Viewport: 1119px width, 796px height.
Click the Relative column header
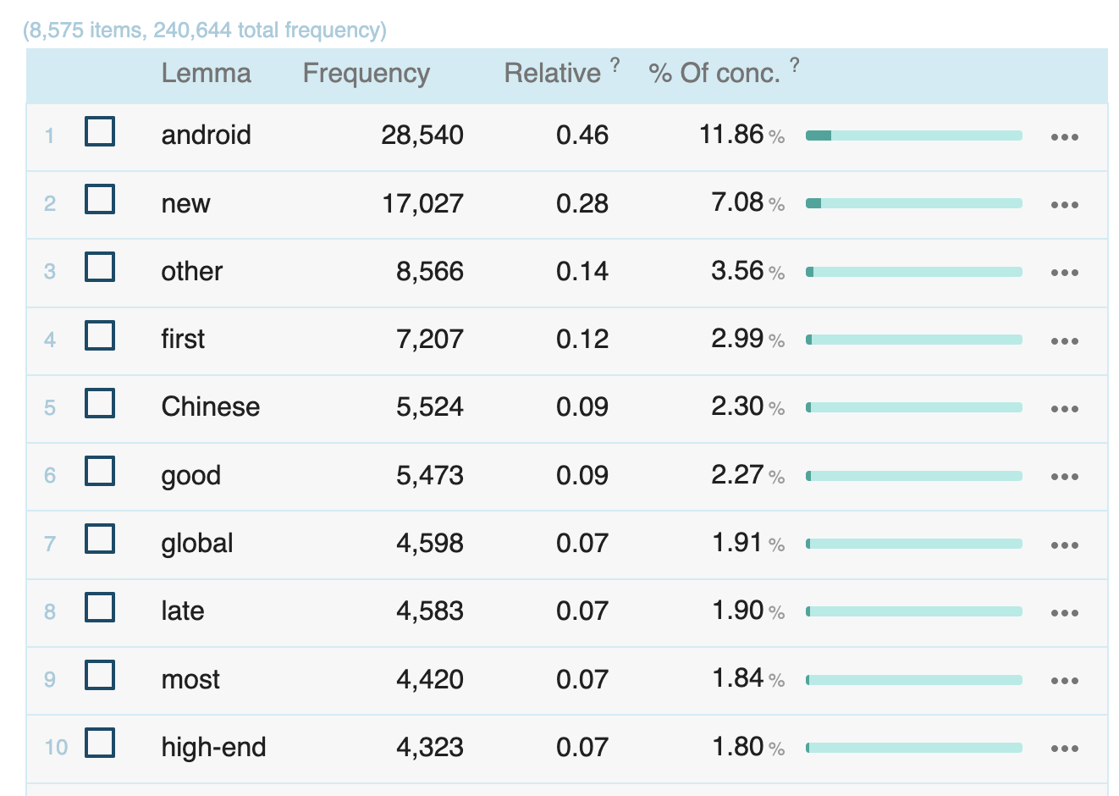click(x=552, y=74)
